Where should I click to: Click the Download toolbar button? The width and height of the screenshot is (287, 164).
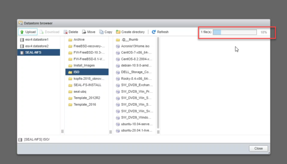tap(50, 32)
